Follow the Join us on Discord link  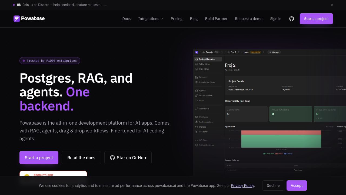click(x=65, y=5)
